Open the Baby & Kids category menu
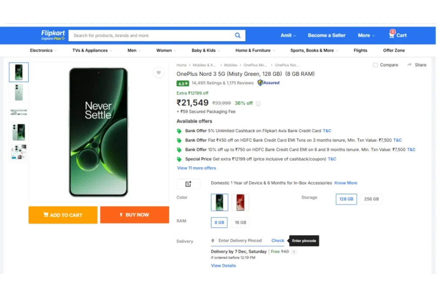Viewport: 445px width, 297px height. 206,50
